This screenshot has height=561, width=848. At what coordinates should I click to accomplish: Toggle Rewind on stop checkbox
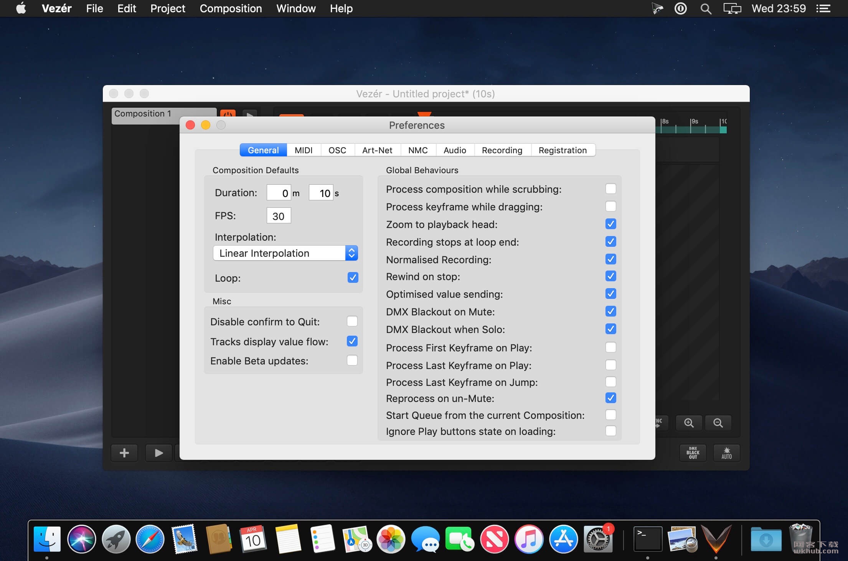pos(610,276)
